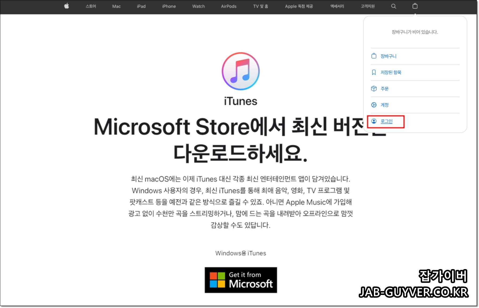Open 고객지원 in the navigation bar

point(367,6)
